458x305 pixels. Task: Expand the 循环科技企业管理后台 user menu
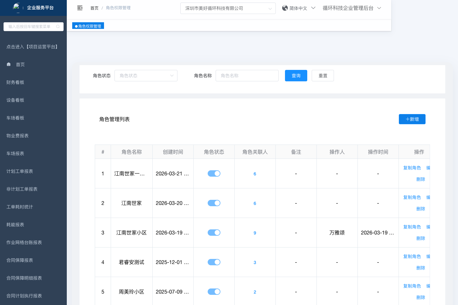click(351, 8)
